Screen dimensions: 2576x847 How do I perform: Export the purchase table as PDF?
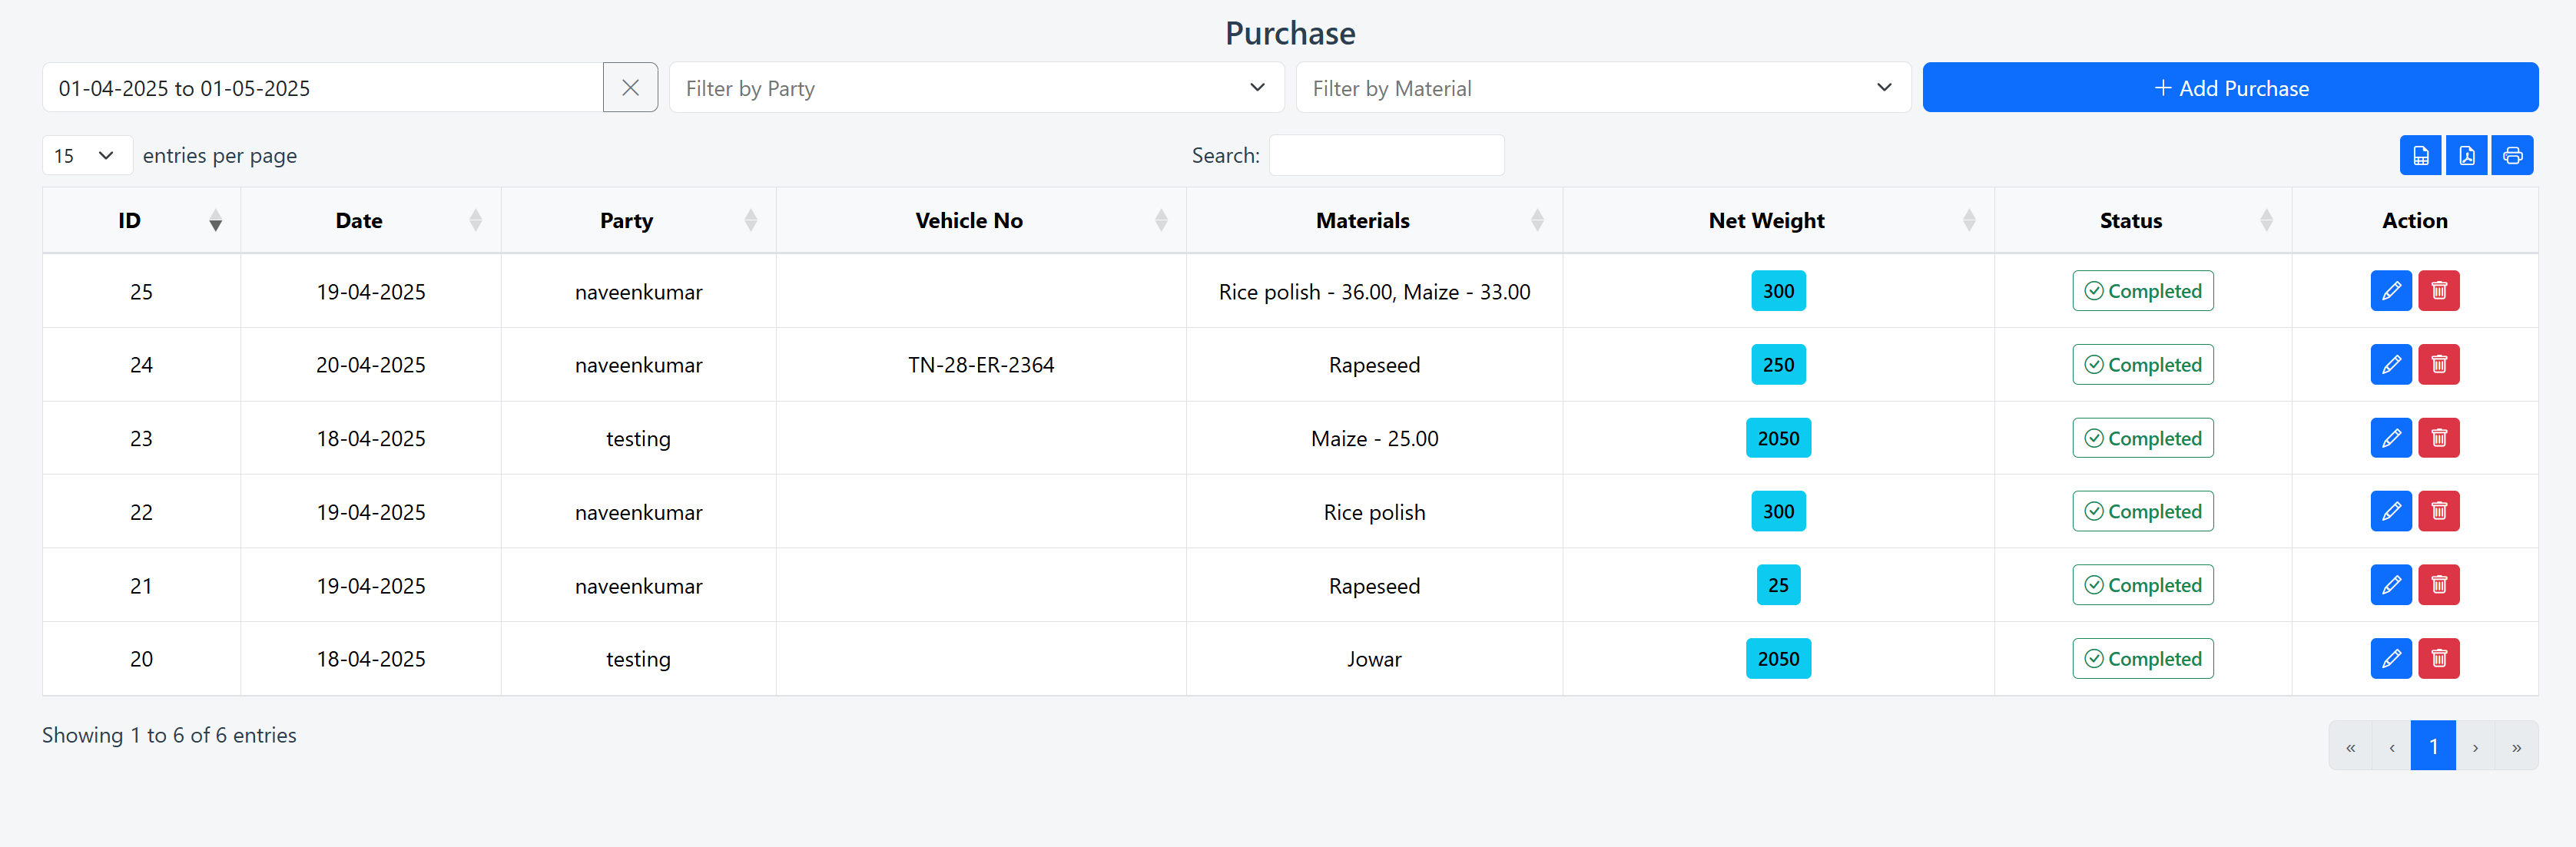(x=2466, y=155)
